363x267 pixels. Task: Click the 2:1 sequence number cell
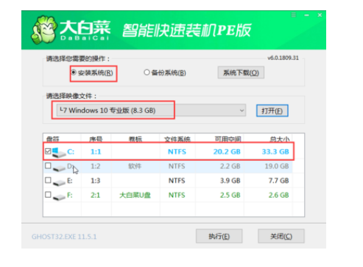[x=96, y=195]
